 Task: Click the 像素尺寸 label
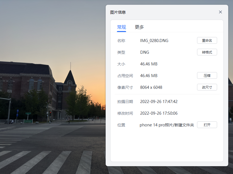coord(125,87)
